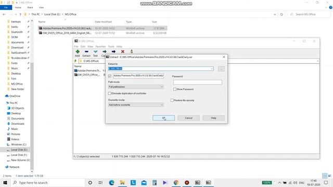Screen dimensions: 333x187
Task: Open the Path mode dropdown
Action: [136, 87]
